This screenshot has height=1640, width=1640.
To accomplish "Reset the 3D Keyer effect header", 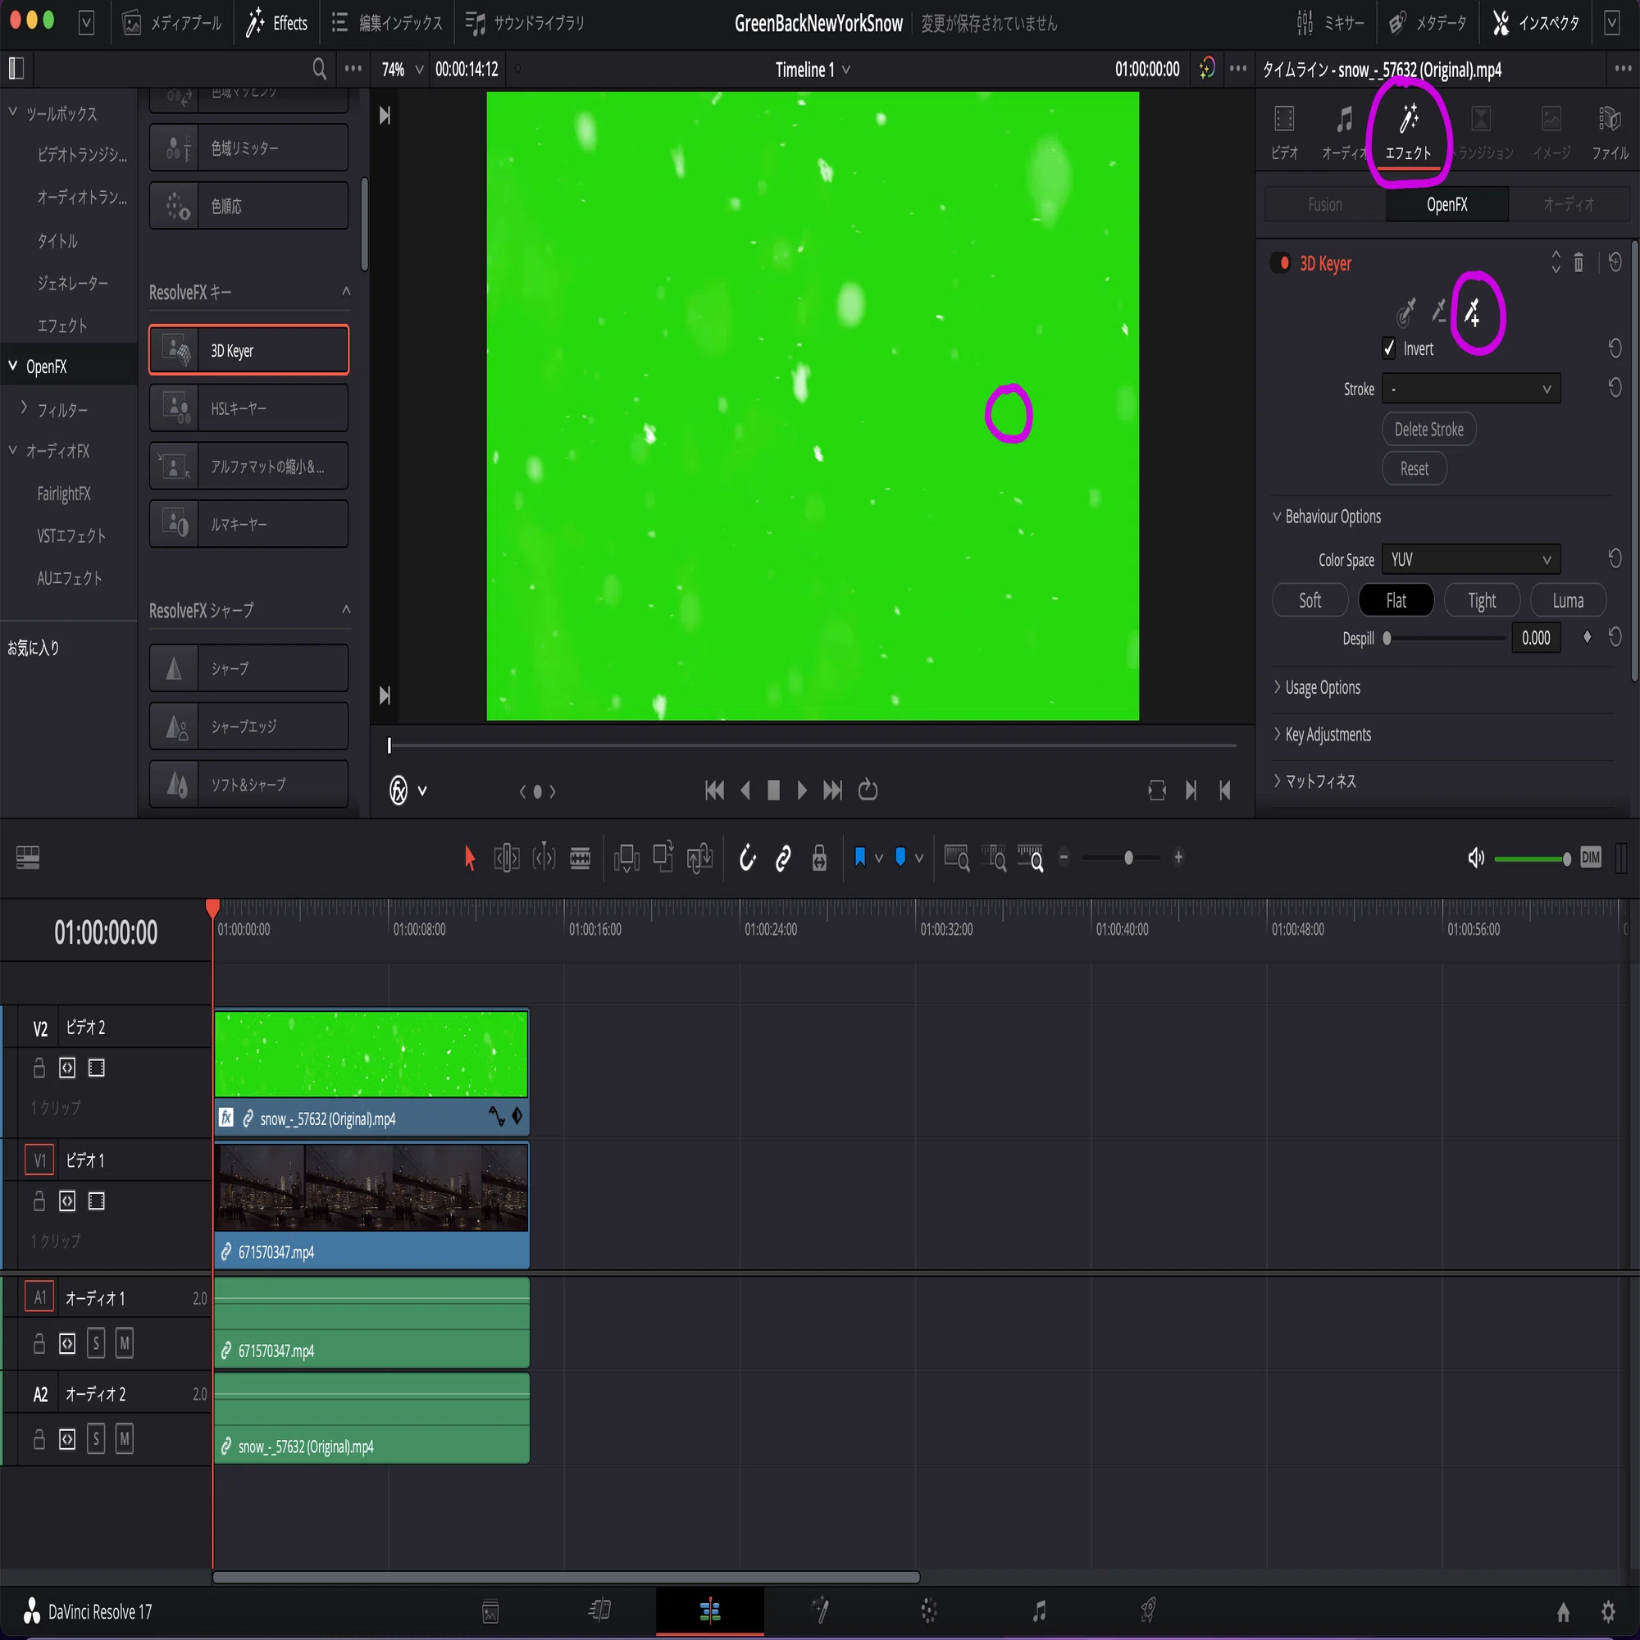I will point(1615,262).
